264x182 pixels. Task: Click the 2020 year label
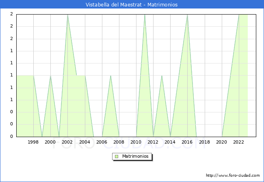point(221,142)
